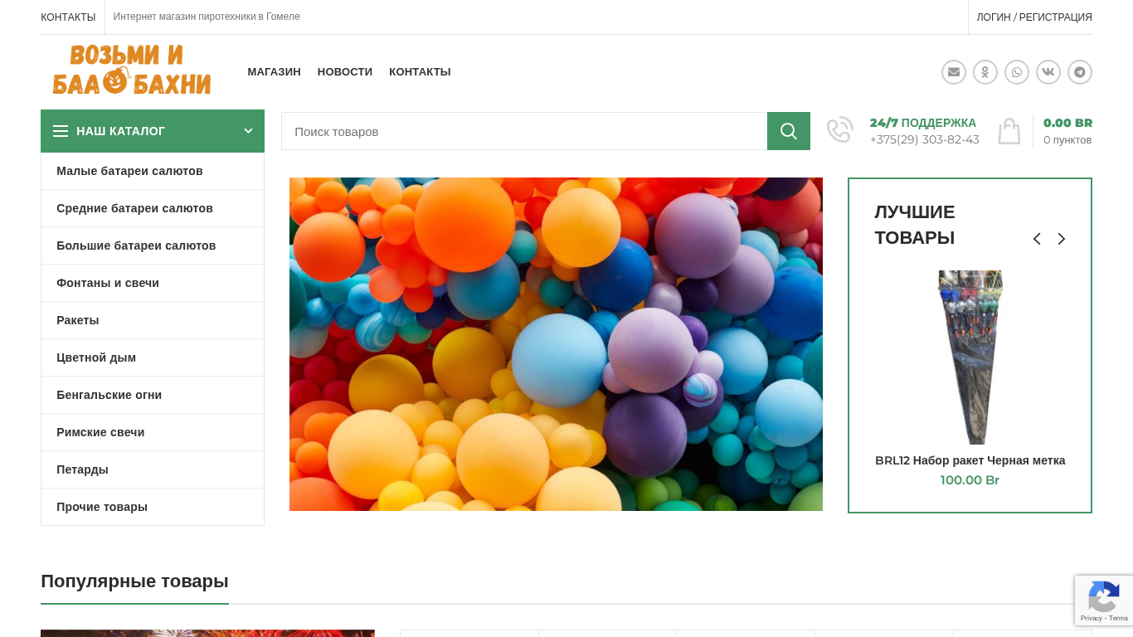Open the BRL12 rocket set product image
Image resolution: width=1133 pixels, height=637 pixels.
click(x=970, y=357)
